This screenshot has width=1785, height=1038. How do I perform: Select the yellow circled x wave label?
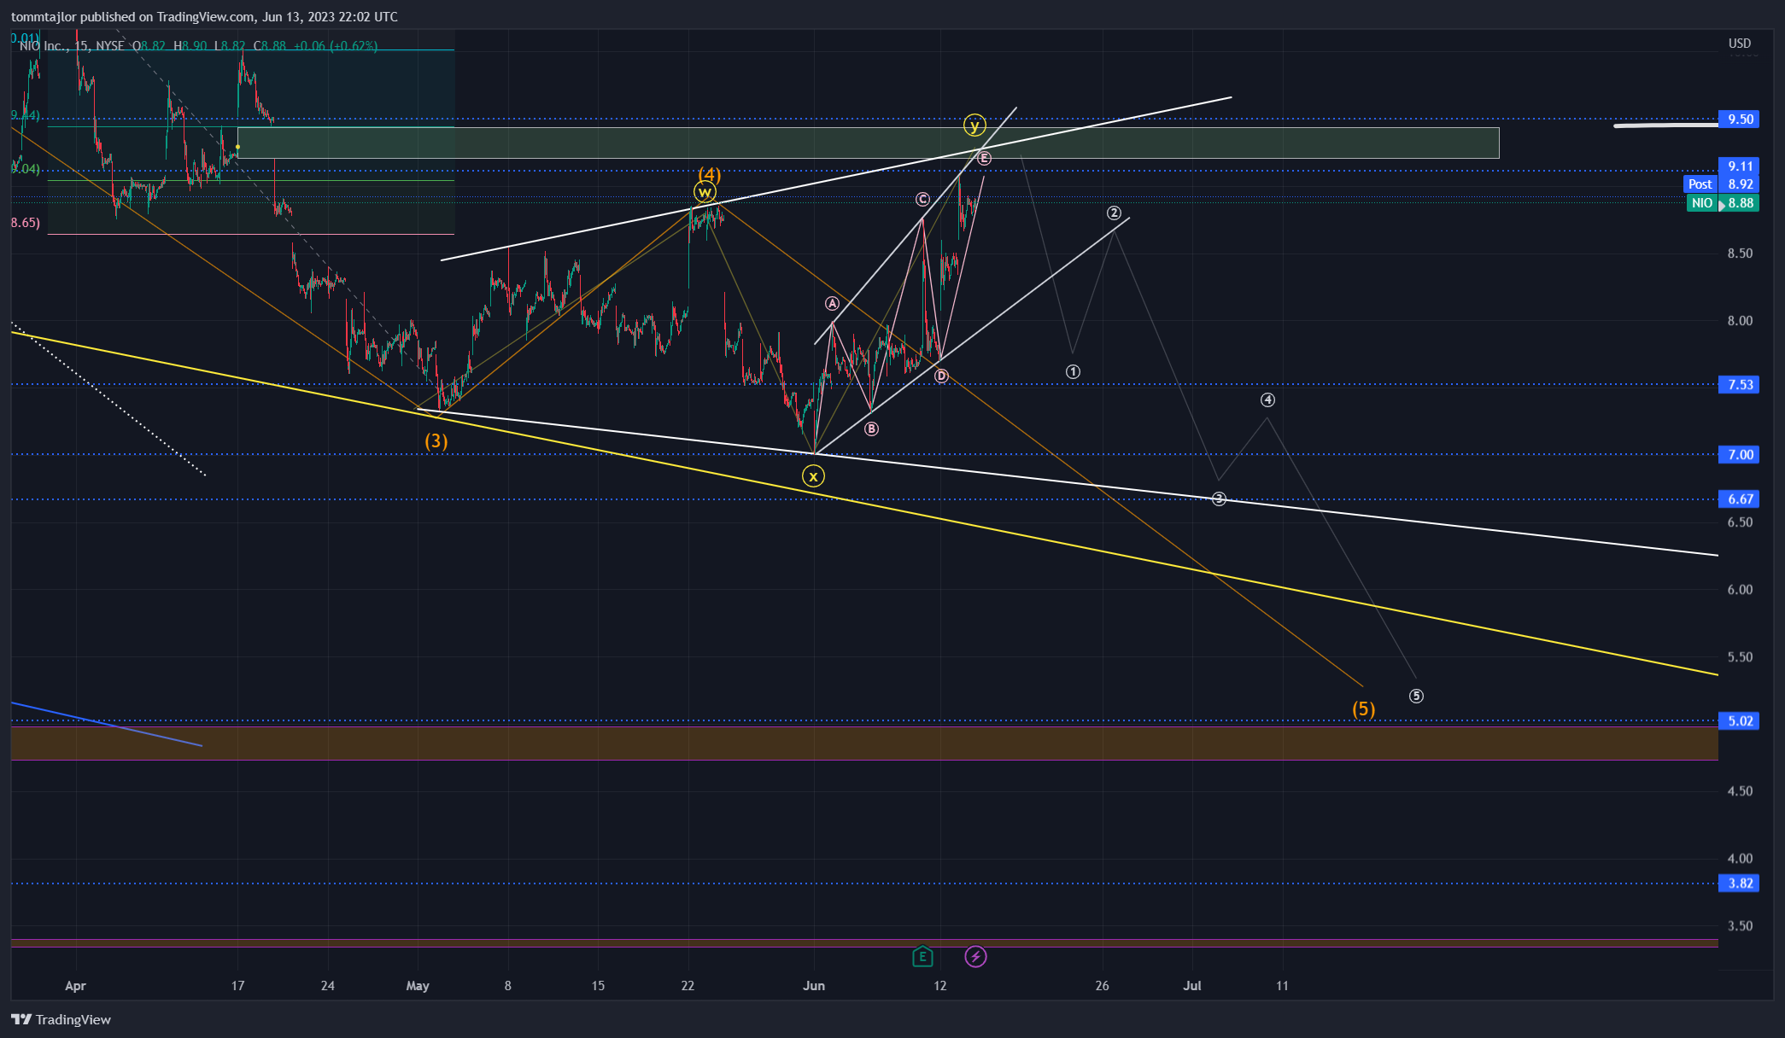pos(813,476)
